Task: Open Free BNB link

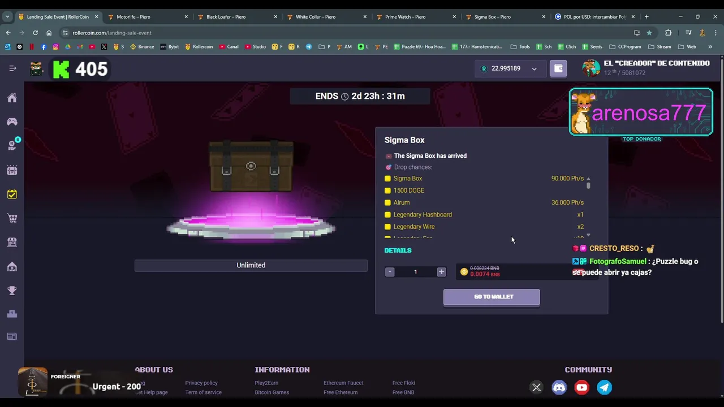Action: [403, 392]
